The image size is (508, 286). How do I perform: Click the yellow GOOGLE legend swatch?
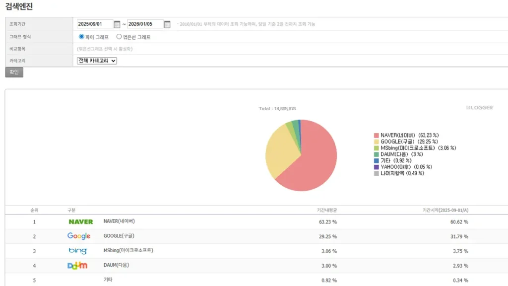[x=376, y=142]
